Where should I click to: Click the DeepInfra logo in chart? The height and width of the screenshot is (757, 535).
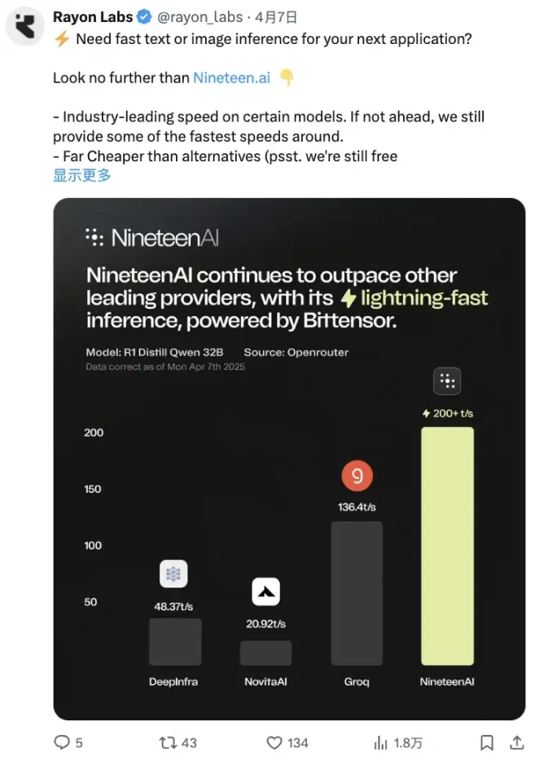173,574
